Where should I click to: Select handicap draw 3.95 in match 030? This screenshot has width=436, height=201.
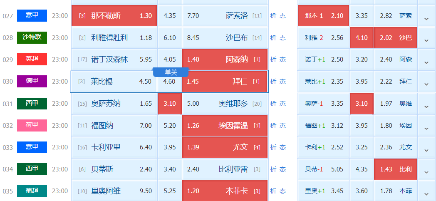click(362, 82)
